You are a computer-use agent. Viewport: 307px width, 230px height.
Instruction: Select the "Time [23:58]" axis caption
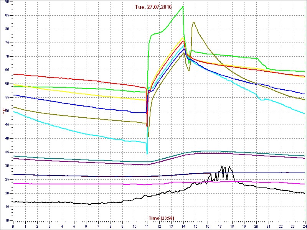(x=162, y=218)
